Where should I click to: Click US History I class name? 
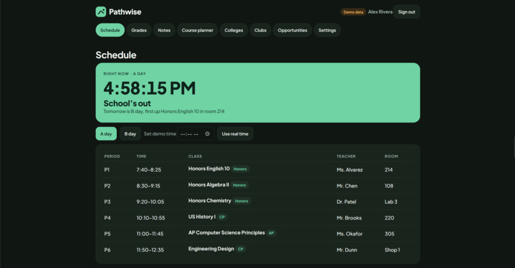coord(202,217)
